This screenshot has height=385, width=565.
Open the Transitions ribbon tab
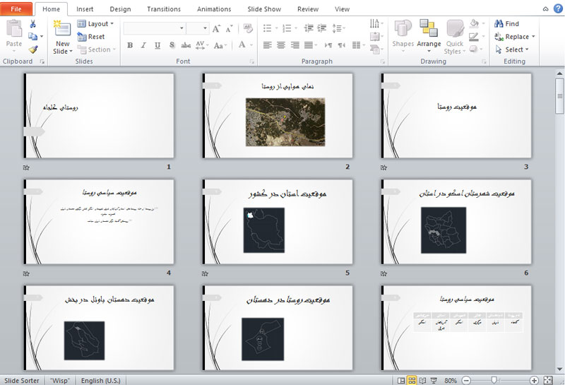pyautogui.click(x=163, y=9)
